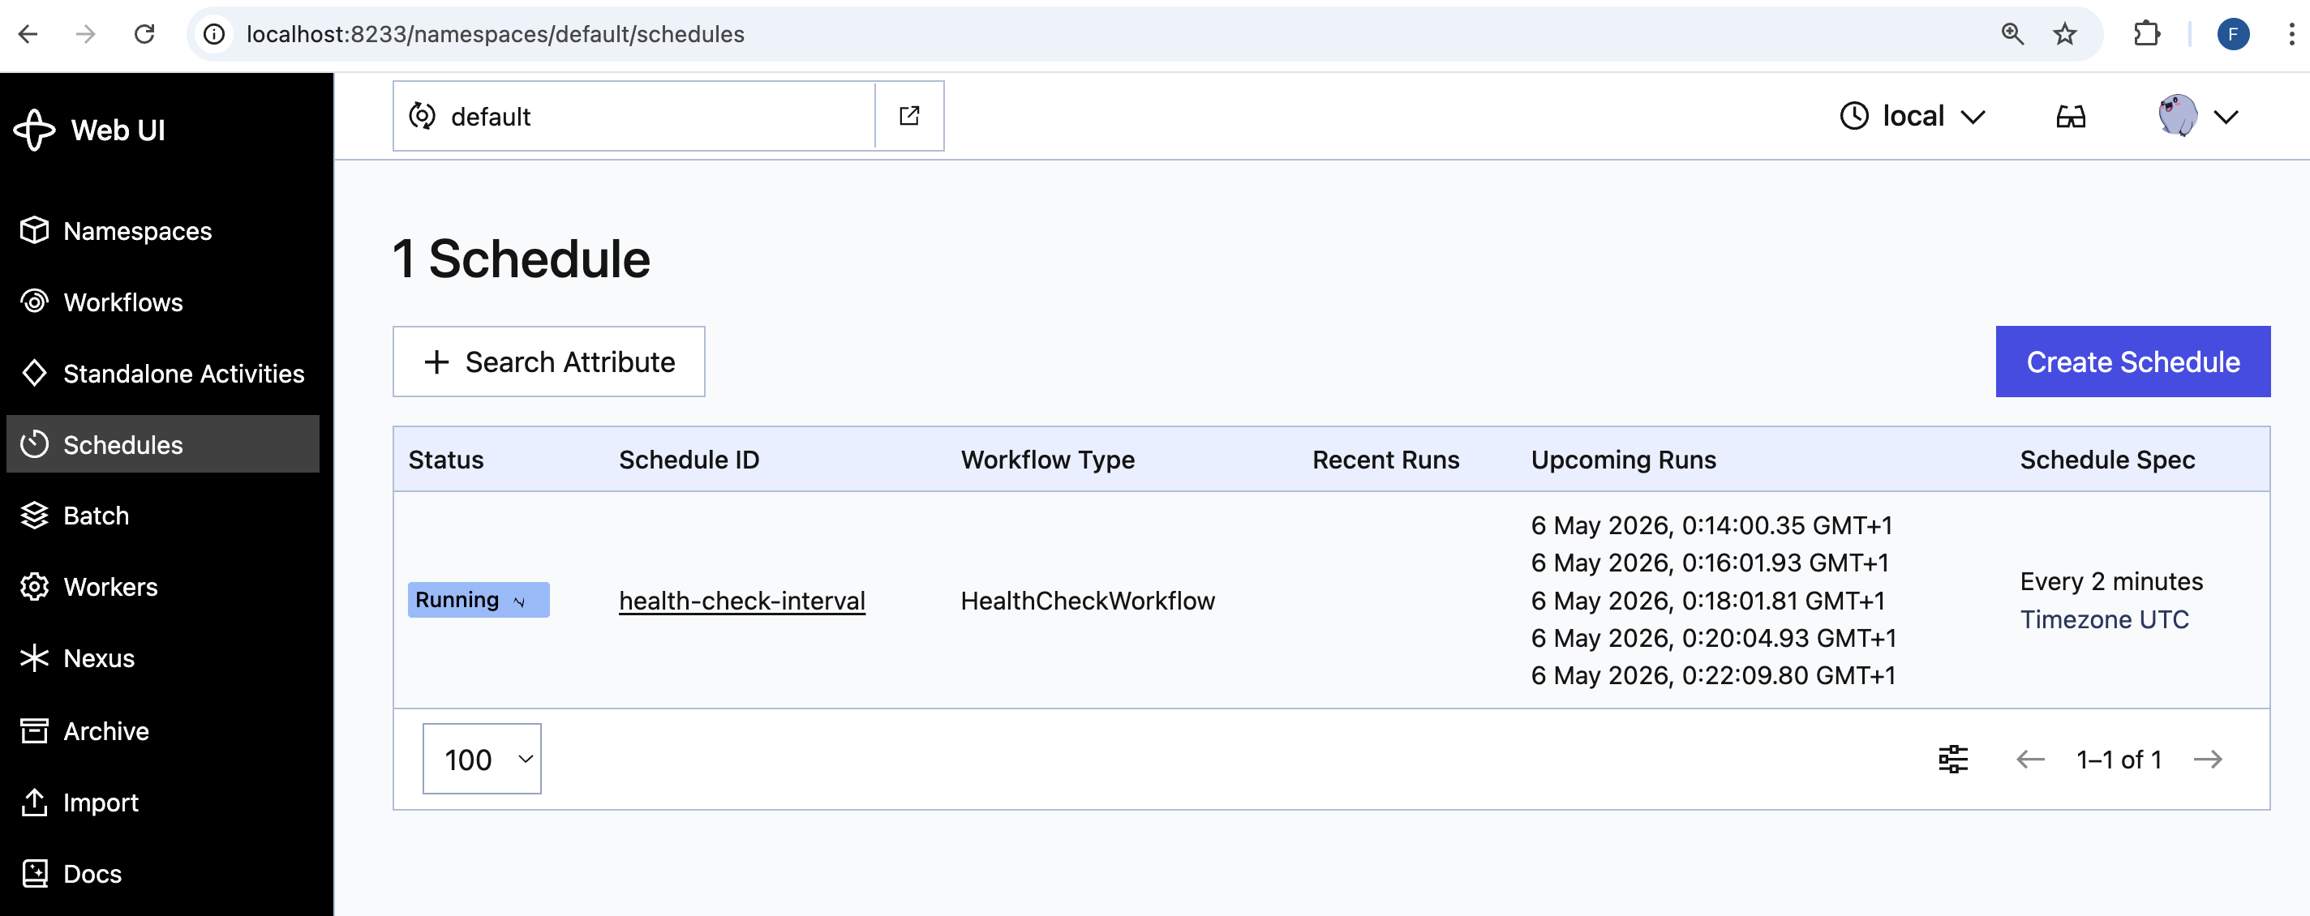2310x916 pixels.
Task: Click the address bar URL
Action: pos(495,34)
